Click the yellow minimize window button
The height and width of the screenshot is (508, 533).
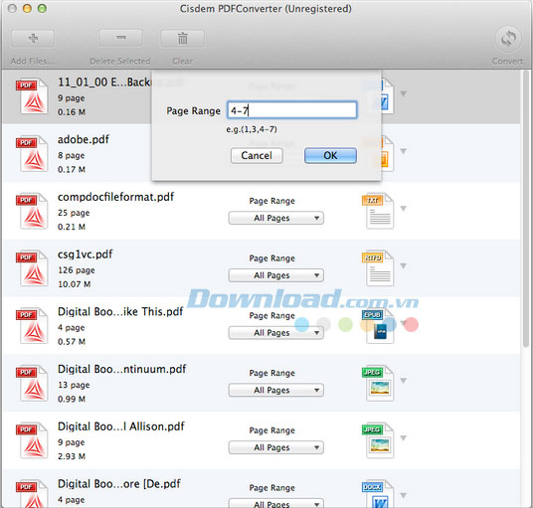pyautogui.click(x=27, y=9)
